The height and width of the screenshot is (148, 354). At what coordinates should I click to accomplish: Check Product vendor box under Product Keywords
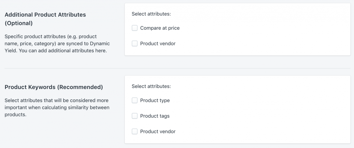[x=135, y=131]
